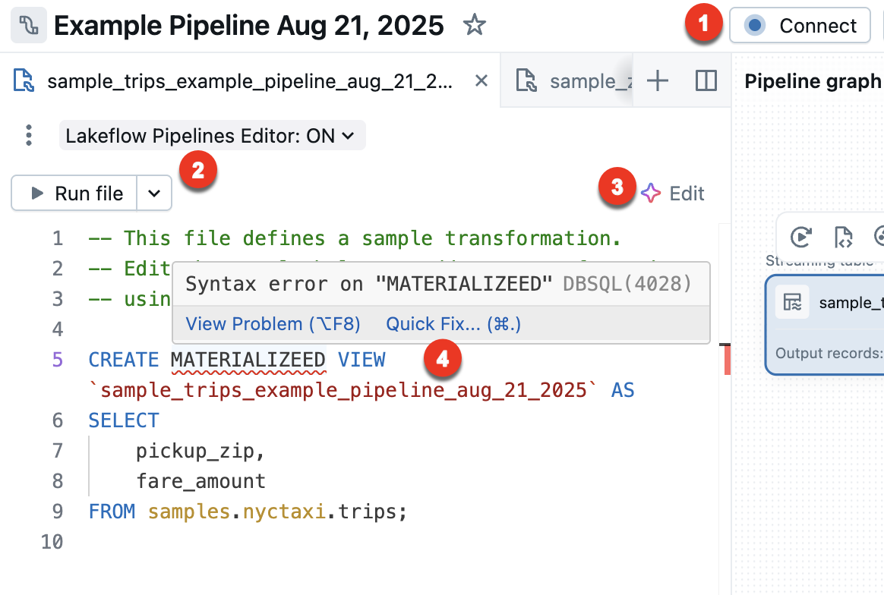Open a new editor tab with the plus icon
Viewport: 884px width, 595px height.
click(658, 80)
